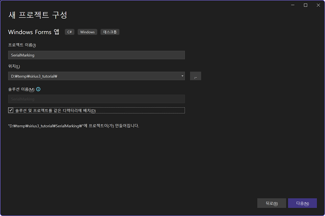Viewport: 325px width, 216px height.
Task: Click the info icon beside solution name
Action: [38, 89]
